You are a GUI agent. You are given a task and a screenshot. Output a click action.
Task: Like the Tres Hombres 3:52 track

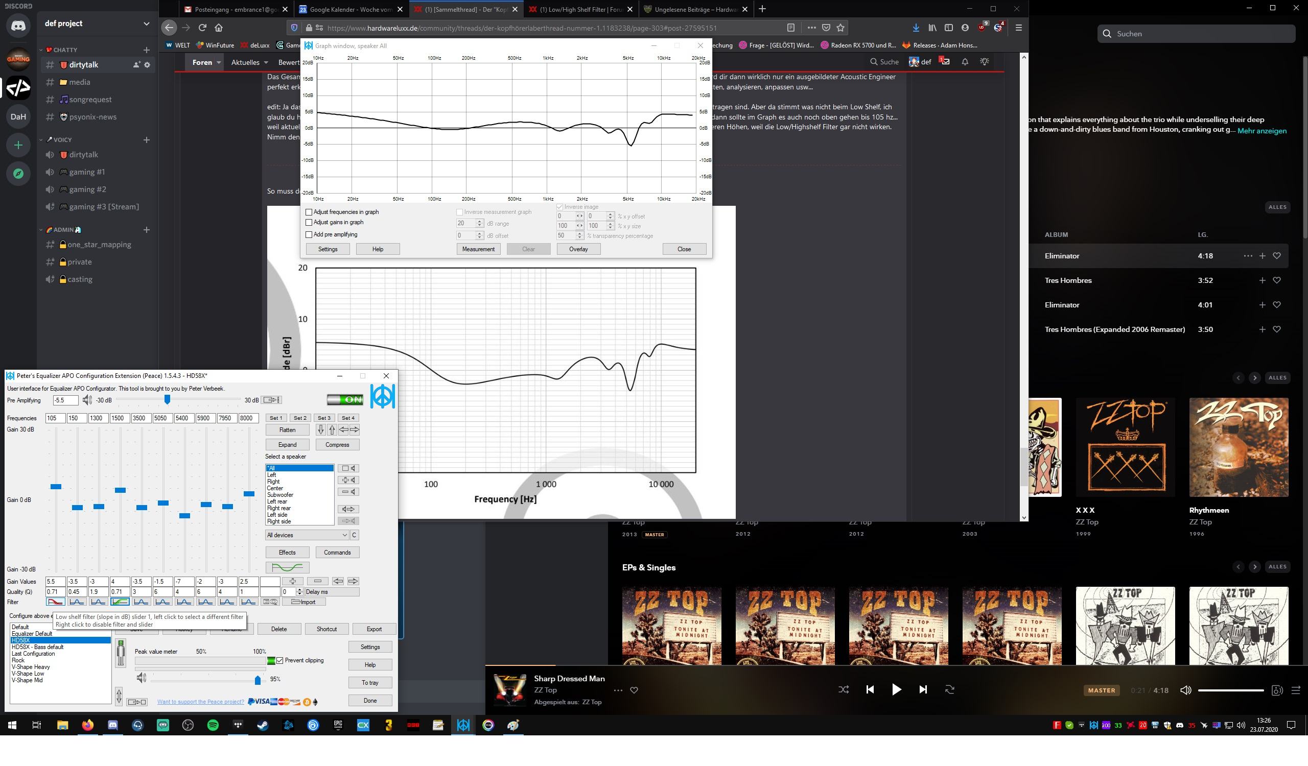[1277, 280]
